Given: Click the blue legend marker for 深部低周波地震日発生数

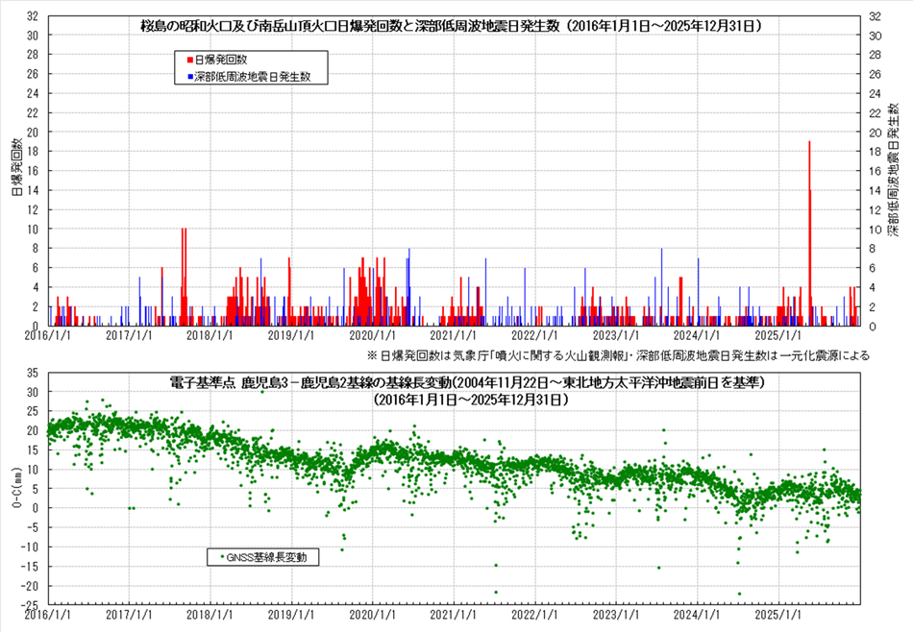Looking at the screenshot, I should (190, 75).
